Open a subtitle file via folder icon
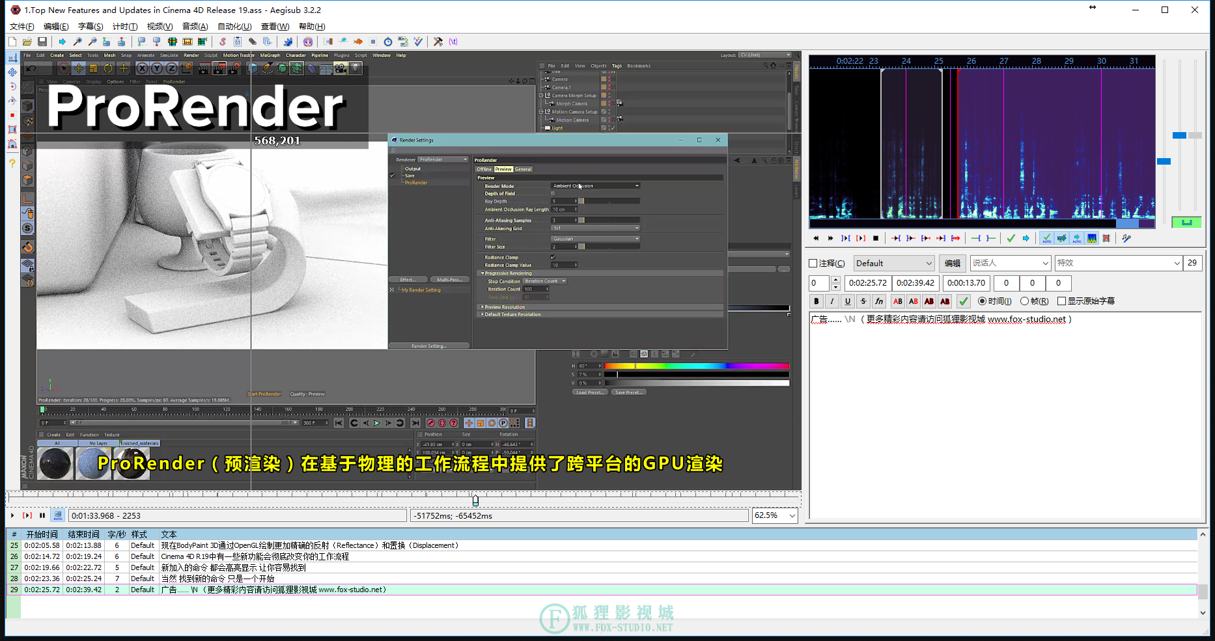The image size is (1215, 641). point(27,42)
